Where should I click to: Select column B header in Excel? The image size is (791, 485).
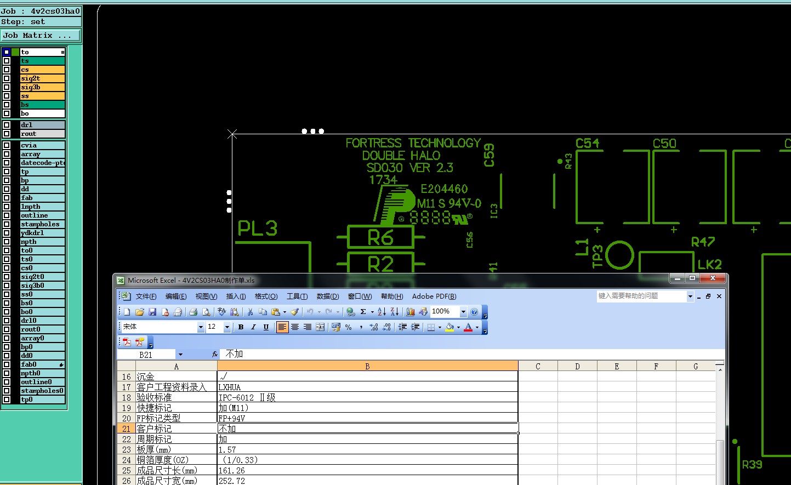click(x=367, y=366)
